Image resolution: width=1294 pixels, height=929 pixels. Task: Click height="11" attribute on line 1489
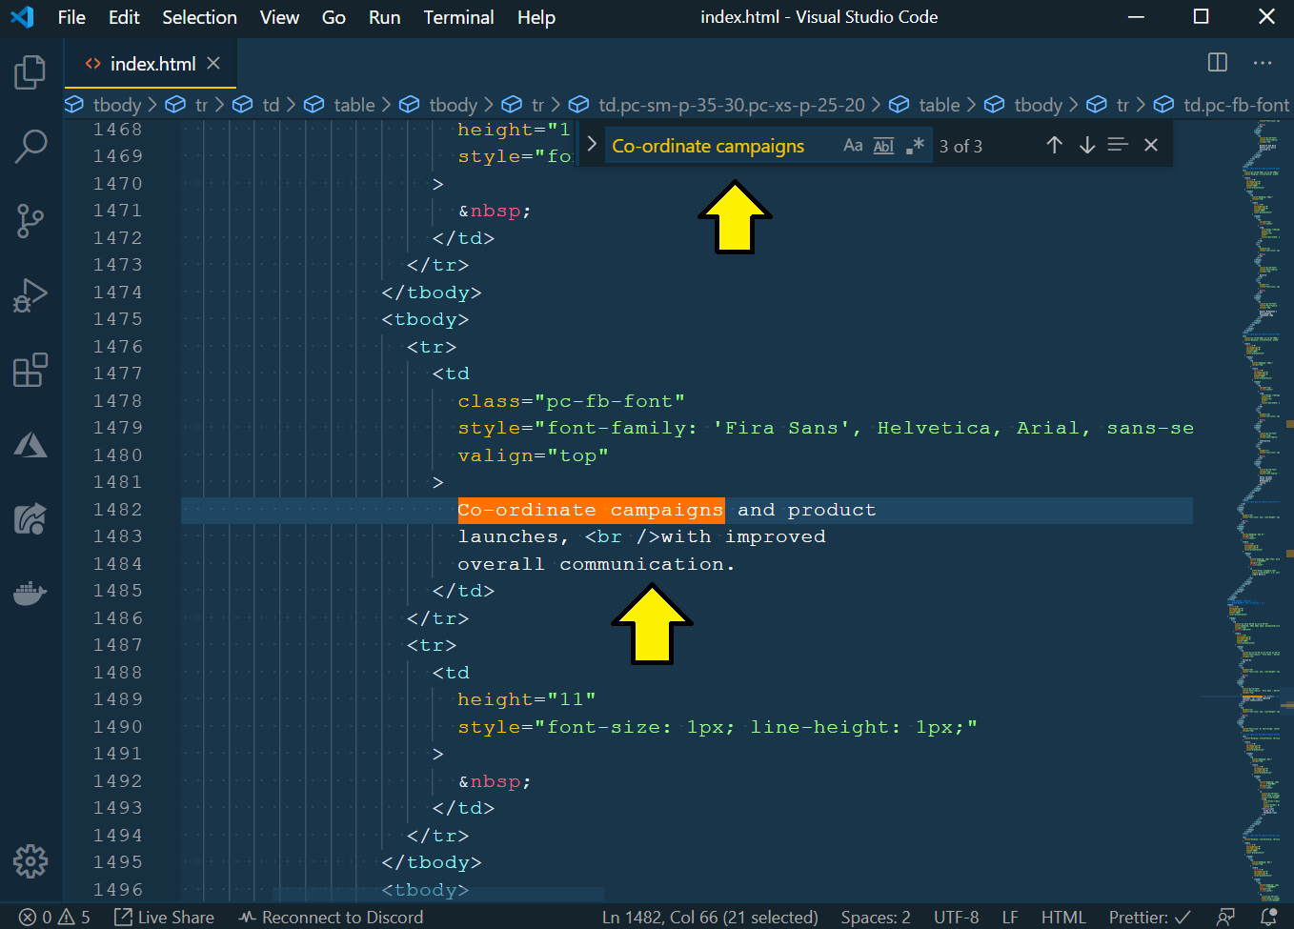click(x=526, y=699)
